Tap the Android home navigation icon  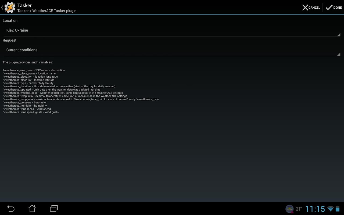[x=32, y=209]
